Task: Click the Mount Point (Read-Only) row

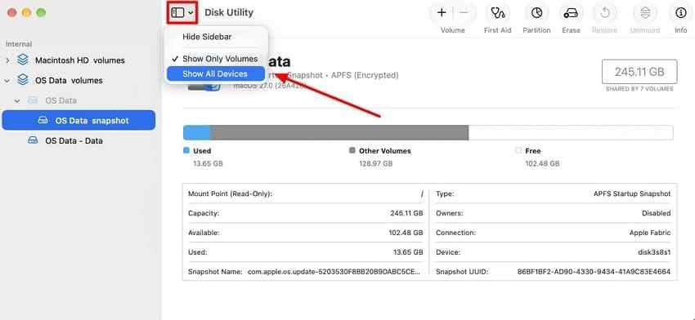Action: coord(306,193)
